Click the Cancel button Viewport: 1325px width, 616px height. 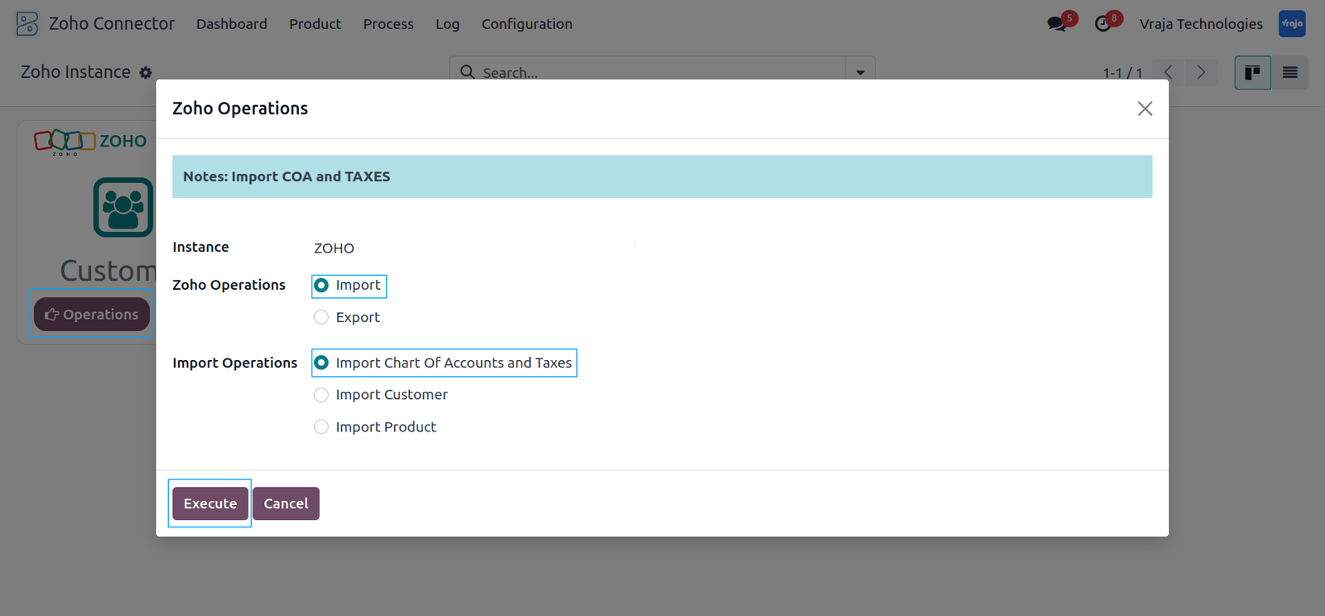click(x=286, y=503)
